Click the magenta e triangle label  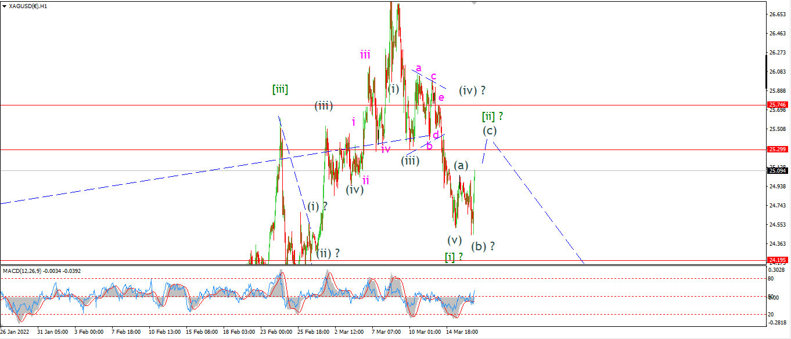pyautogui.click(x=441, y=97)
